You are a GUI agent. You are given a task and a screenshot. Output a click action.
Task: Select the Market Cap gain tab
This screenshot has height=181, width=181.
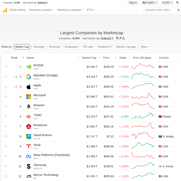coord(126,47)
